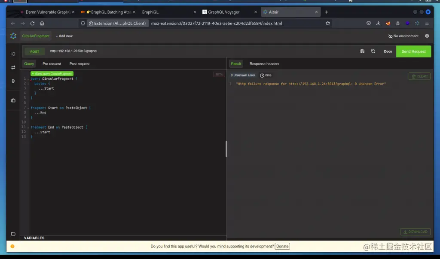Click the DOWNLOAD result button
The image size is (440, 259).
(415, 232)
